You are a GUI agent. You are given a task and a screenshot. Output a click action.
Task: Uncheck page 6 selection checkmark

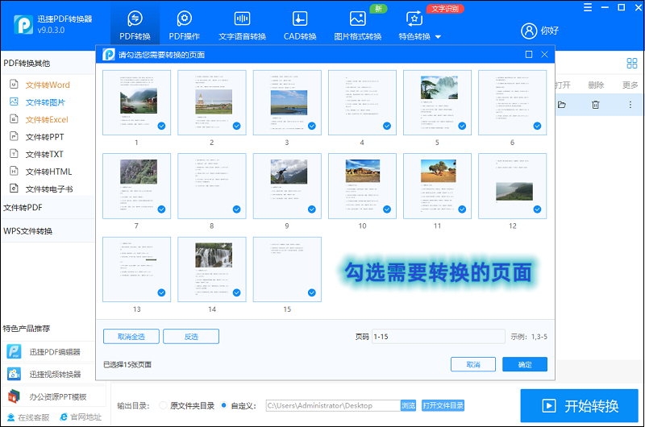(537, 126)
